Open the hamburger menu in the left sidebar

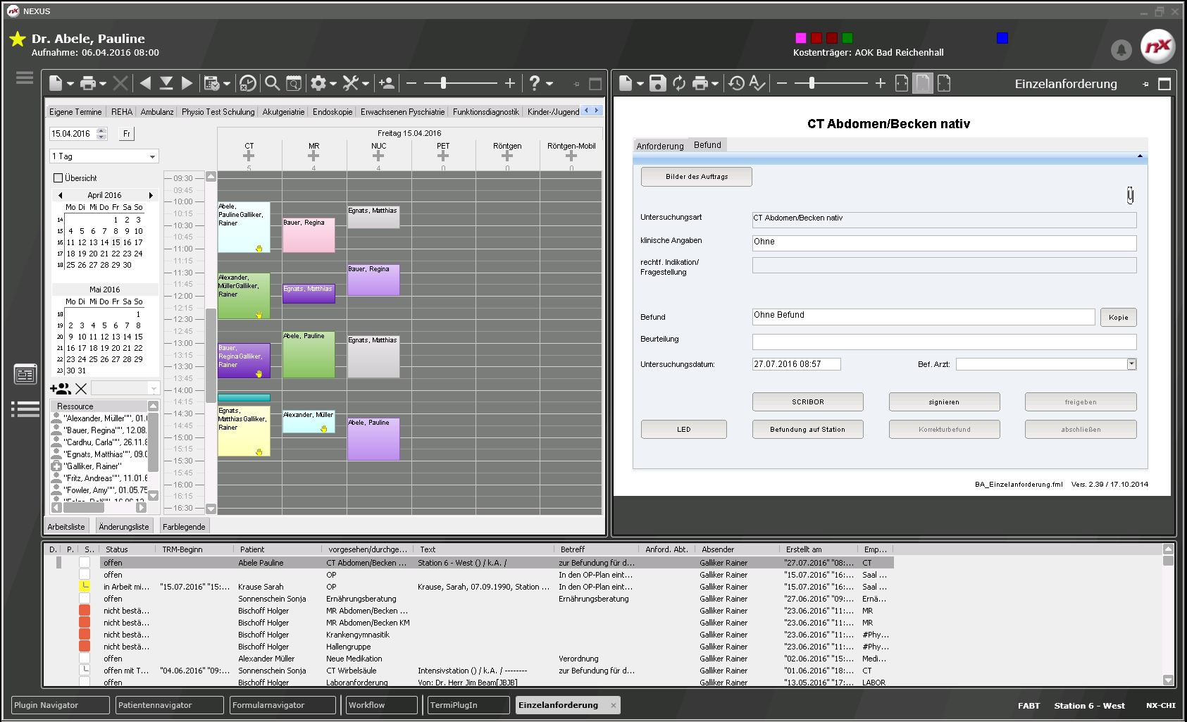click(25, 77)
